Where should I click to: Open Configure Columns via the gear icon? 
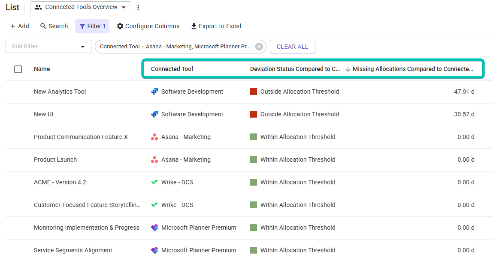(121, 26)
